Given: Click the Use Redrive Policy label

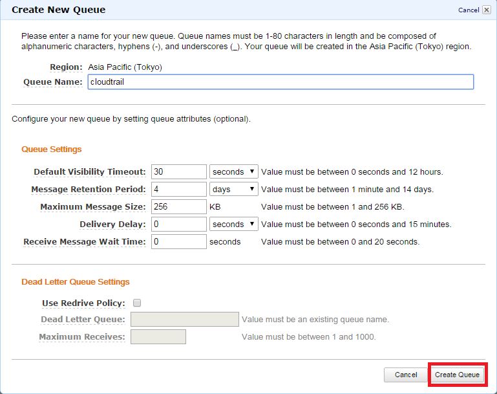Looking at the screenshot, I should point(83,303).
